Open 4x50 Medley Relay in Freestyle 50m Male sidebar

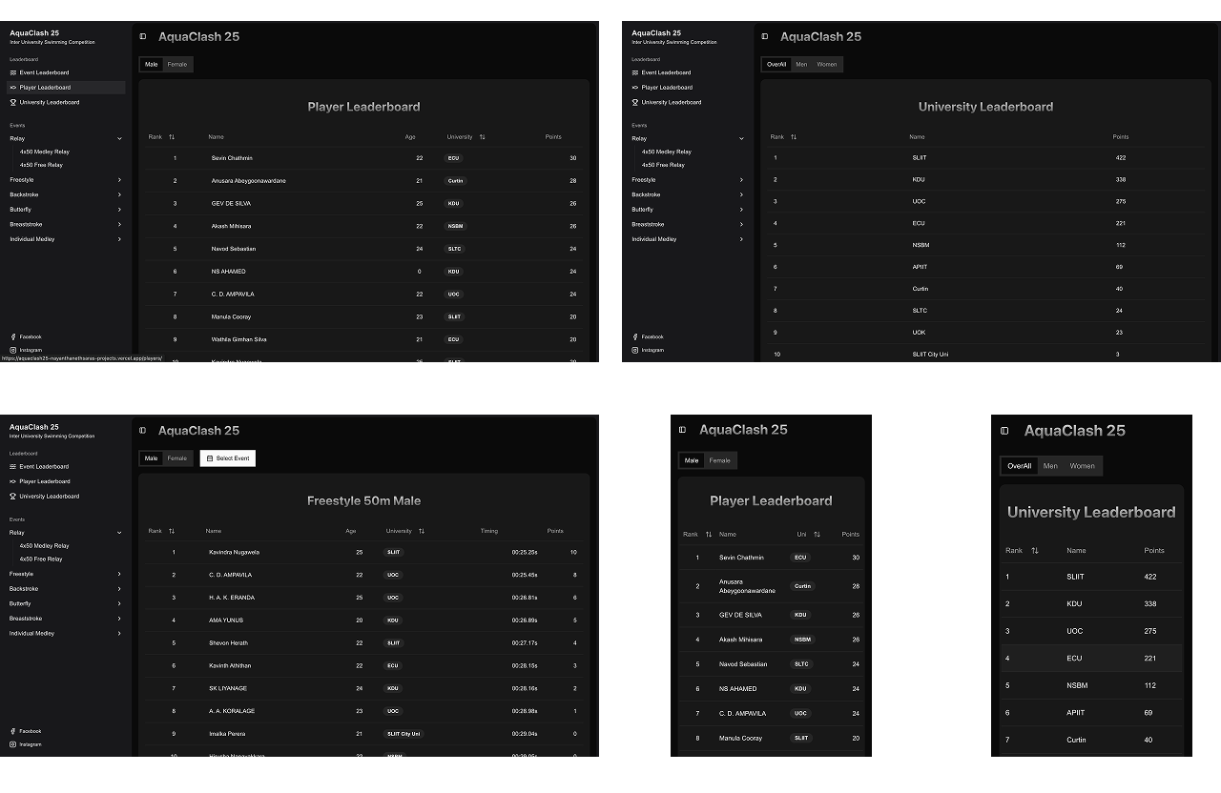tap(45, 546)
